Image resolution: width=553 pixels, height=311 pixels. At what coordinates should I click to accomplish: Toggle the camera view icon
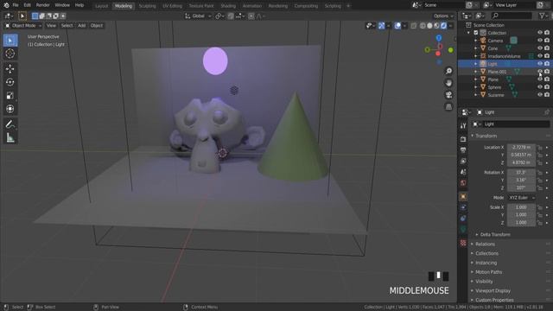(448, 95)
